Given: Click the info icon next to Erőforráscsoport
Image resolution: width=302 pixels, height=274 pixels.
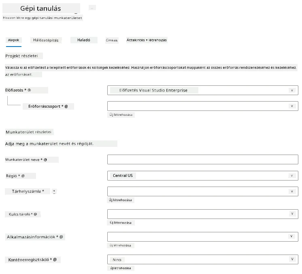Looking at the screenshot, I should pyautogui.click(x=66, y=106).
